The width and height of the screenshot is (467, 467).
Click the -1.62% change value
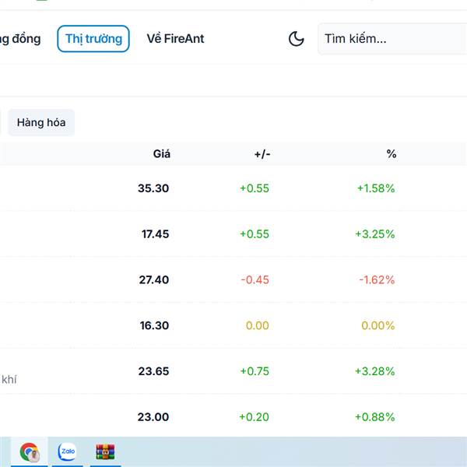(377, 280)
